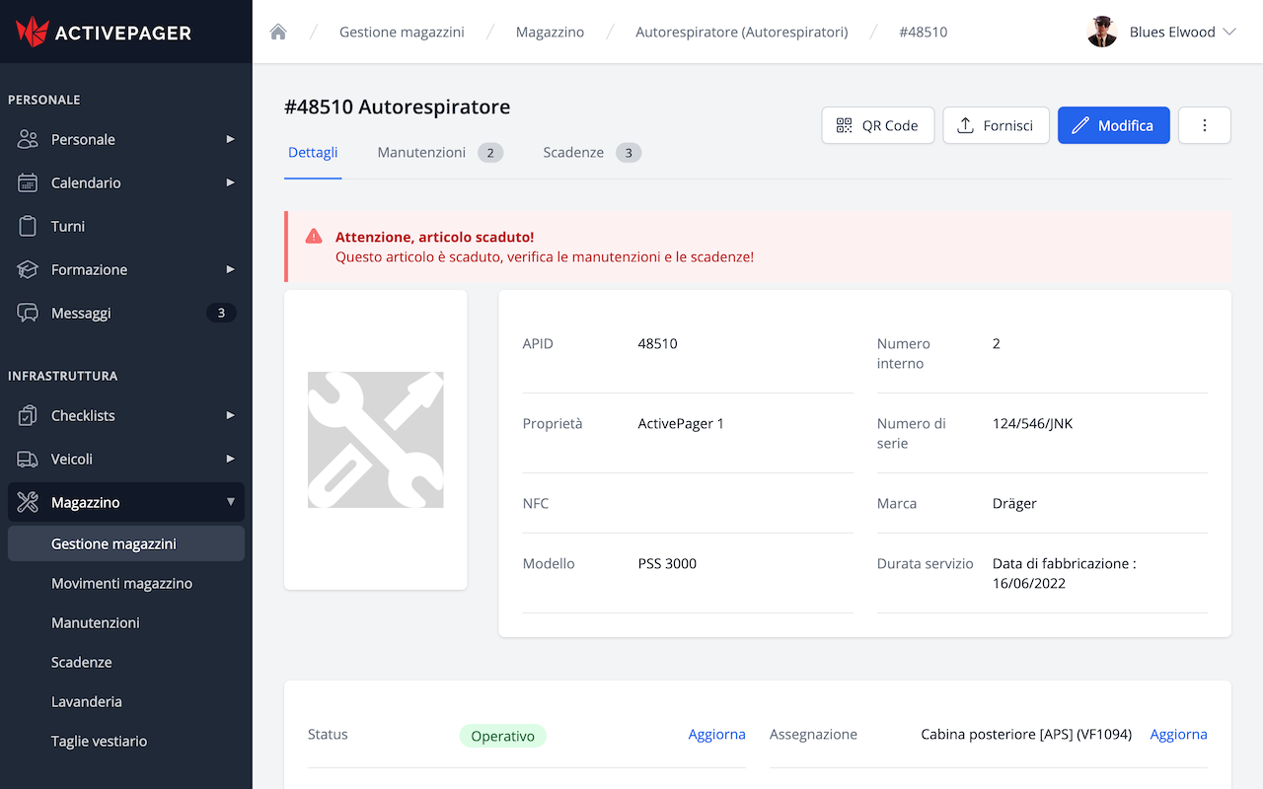Switch to the Scadenze tab
This screenshot has width=1263, height=789.
point(573,152)
